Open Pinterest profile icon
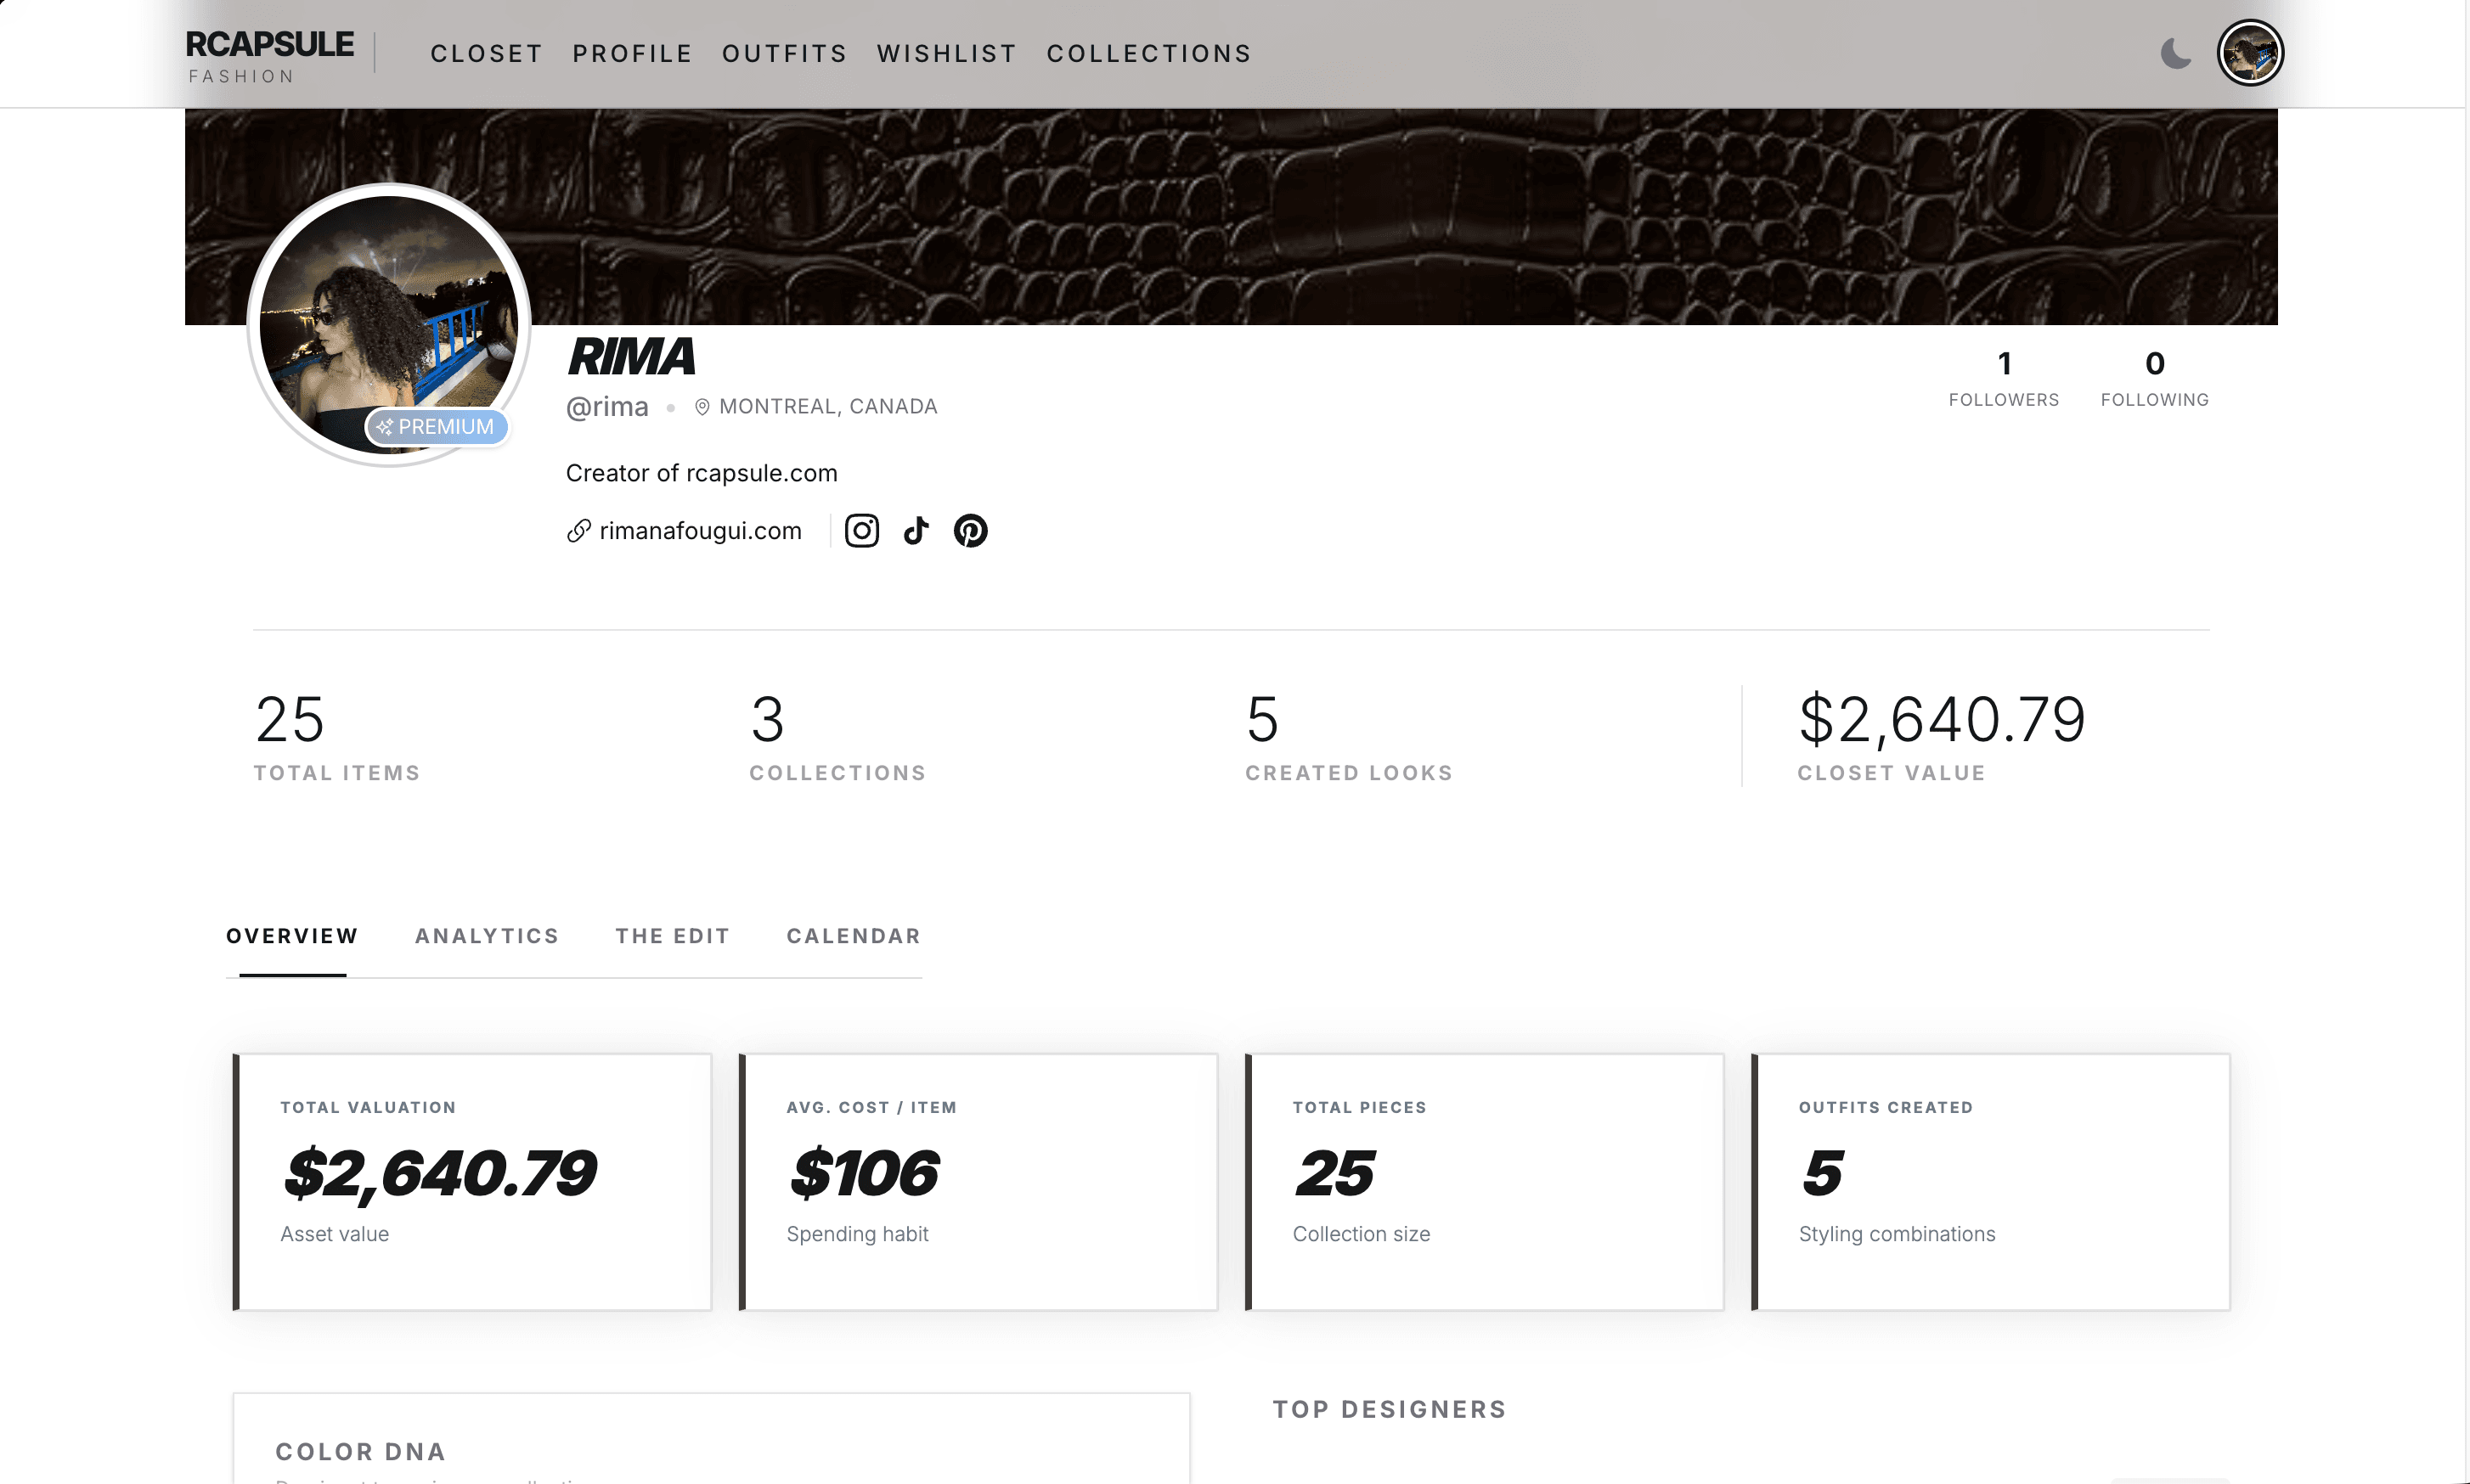Screen dimensions: 2470x1484 [x=970, y=531]
